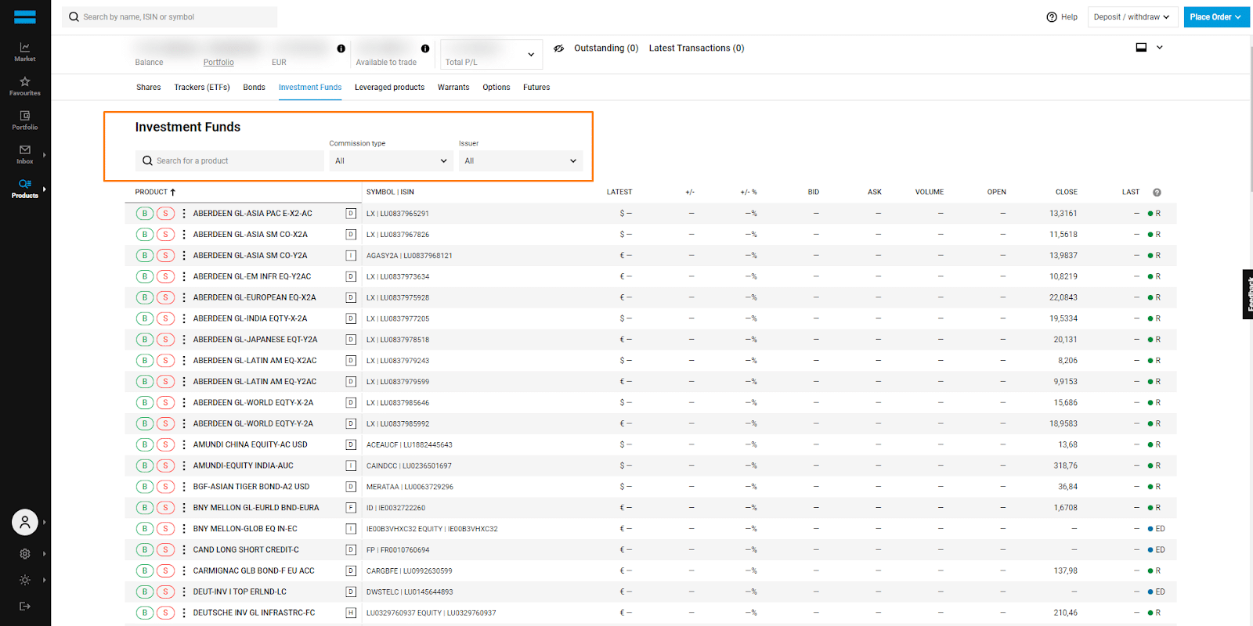Toggle the brightness theme icon

coord(25,580)
